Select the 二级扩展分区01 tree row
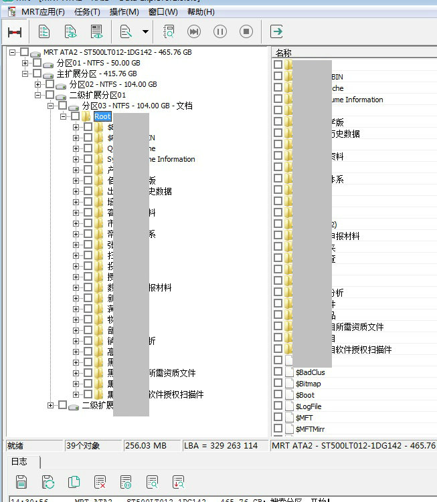The width and height of the screenshot is (437, 502). point(98,96)
